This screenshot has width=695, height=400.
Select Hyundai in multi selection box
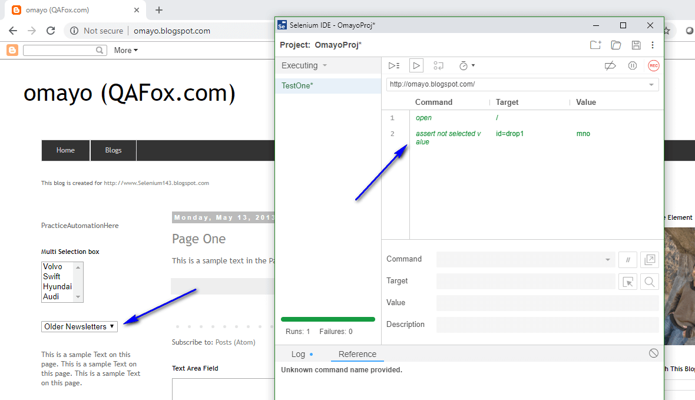(57, 286)
